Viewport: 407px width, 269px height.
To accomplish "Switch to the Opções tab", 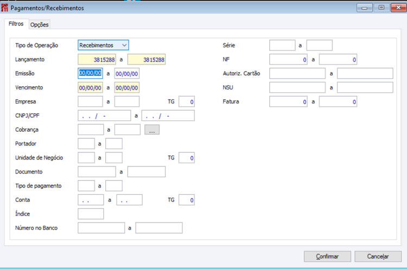I will tap(39, 24).
